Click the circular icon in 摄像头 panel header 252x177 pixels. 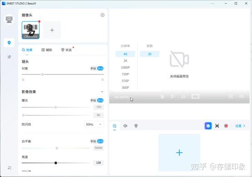102,15
